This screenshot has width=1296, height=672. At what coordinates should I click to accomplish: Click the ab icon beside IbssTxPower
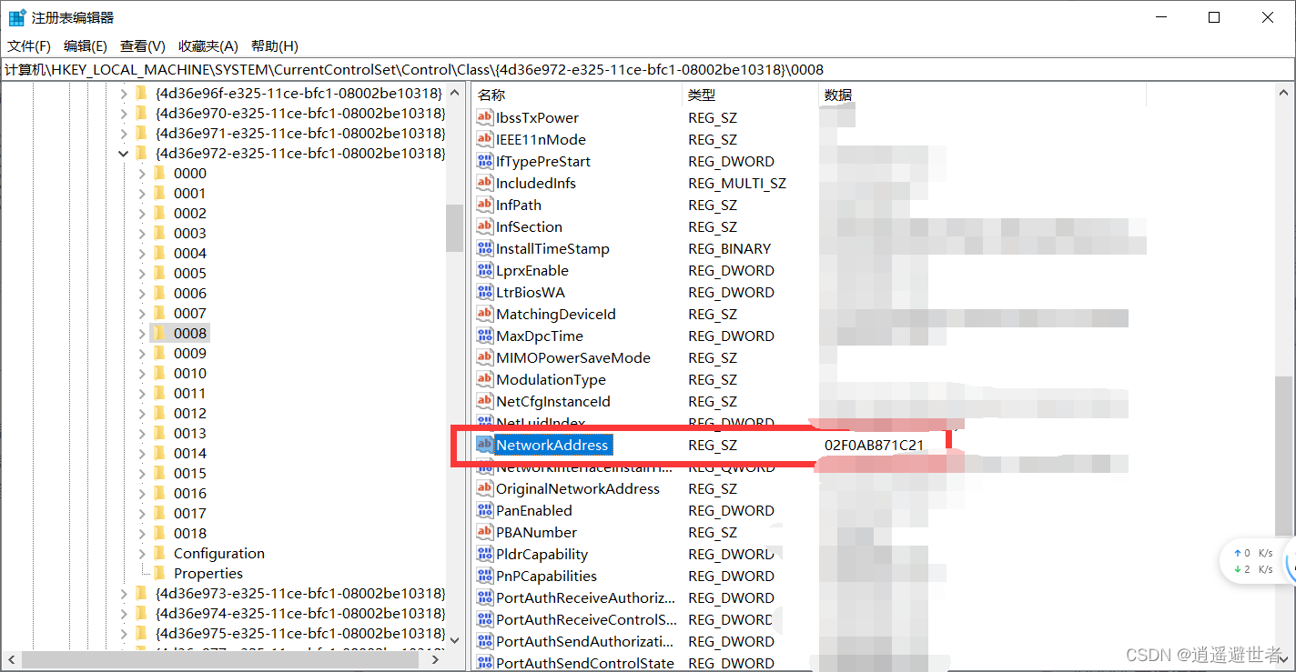click(485, 117)
